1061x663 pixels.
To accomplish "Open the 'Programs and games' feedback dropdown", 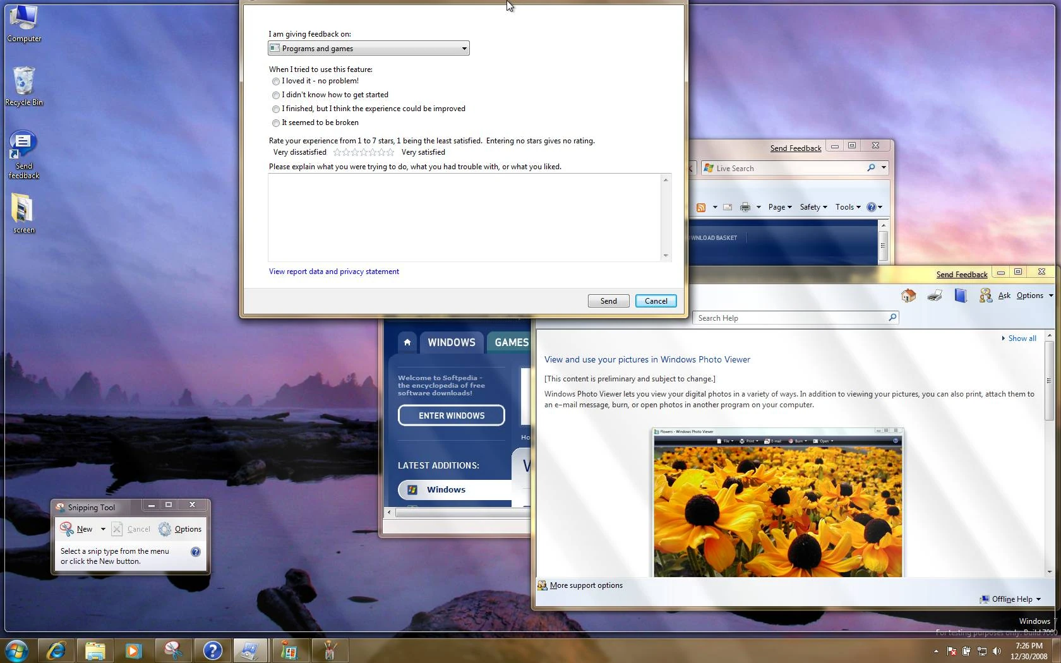I will point(369,49).
